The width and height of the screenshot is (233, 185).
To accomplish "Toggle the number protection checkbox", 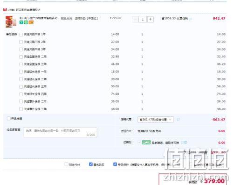I will click(x=115, y=164).
